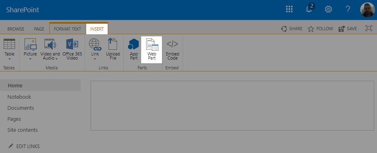The height and width of the screenshot is (153, 377).
Task: Select the INSERT tab
Action: coord(97,29)
